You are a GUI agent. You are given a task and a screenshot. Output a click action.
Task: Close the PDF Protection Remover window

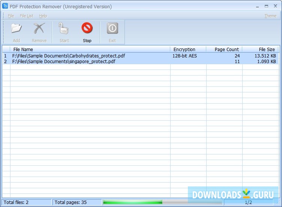pyautogui.click(x=275, y=6)
